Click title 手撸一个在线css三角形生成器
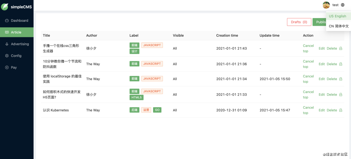 point(61,48)
